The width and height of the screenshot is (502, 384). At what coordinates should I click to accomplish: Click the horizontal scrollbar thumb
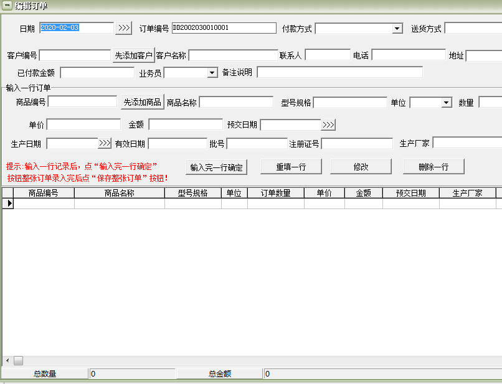(x=18, y=360)
